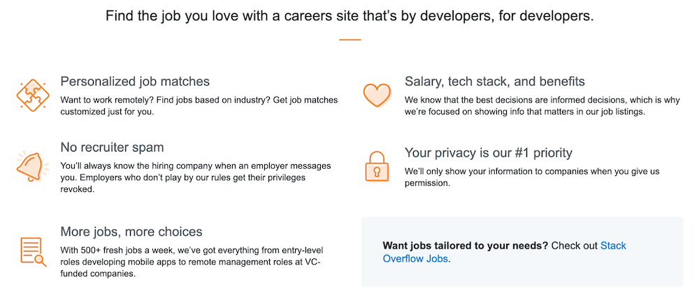Click bold 'Want jobs tailored to your needs?' text
The image size is (699, 296).
[466, 246]
